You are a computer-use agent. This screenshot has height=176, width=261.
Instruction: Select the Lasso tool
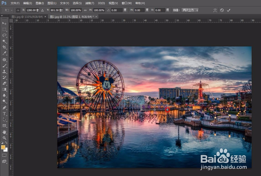(4, 35)
